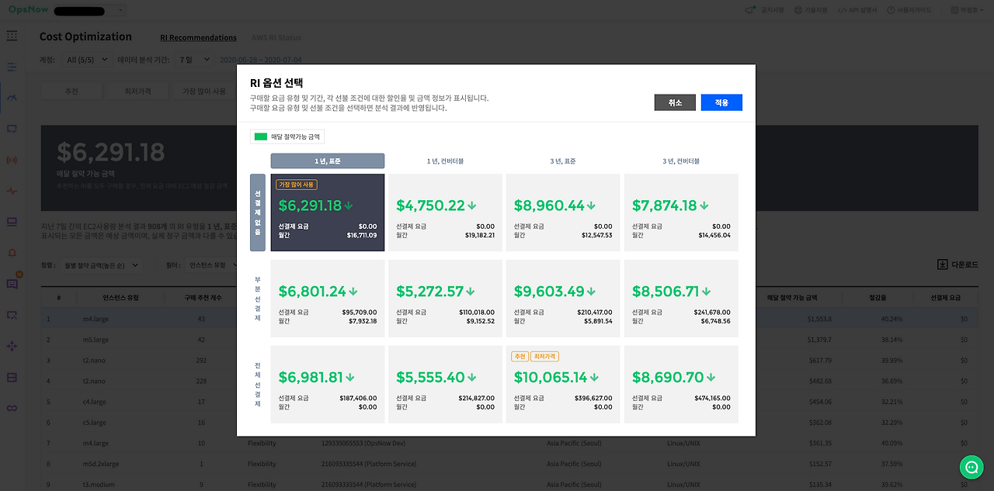The height and width of the screenshot is (491, 994).
Task: Click the 가장 많이 사용 button behind dialog
Action: pyautogui.click(x=203, y=92)
